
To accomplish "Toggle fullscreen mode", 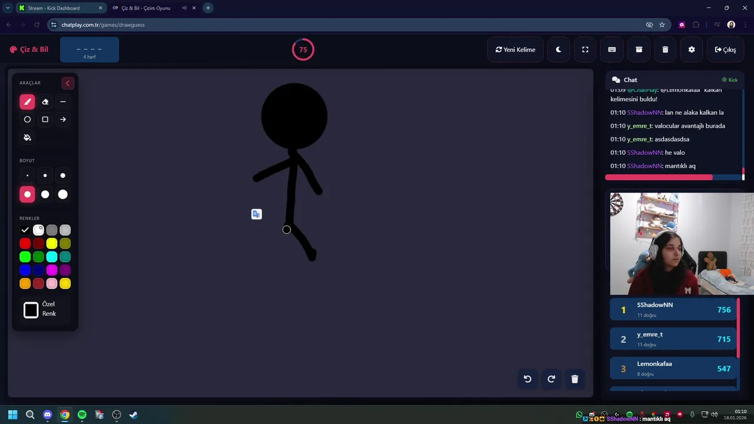I will coord(585,49).
